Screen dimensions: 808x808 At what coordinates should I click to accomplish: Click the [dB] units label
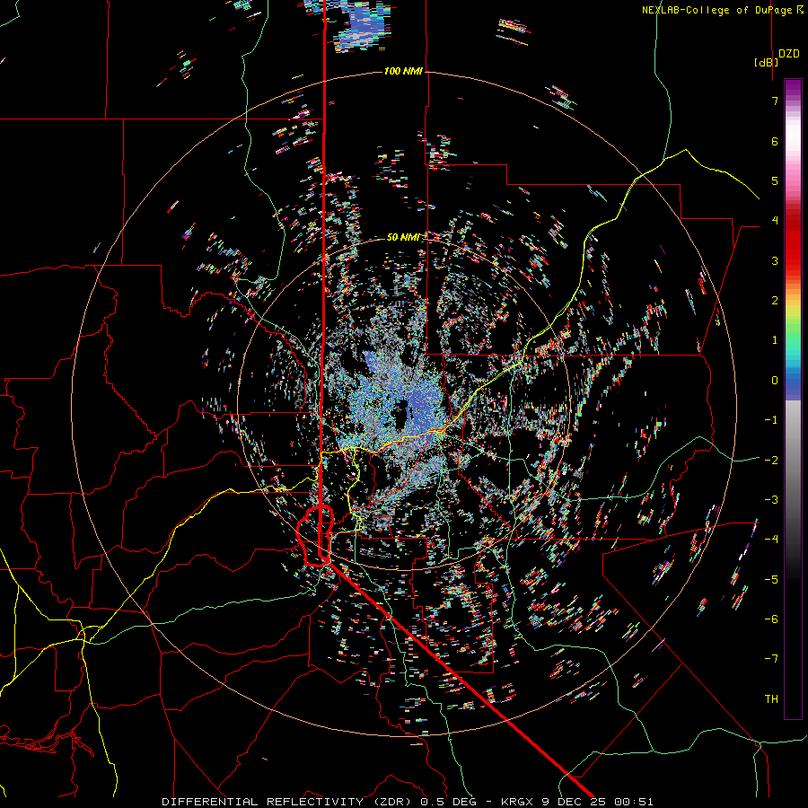pyautogui.click(x=766, y=62)
